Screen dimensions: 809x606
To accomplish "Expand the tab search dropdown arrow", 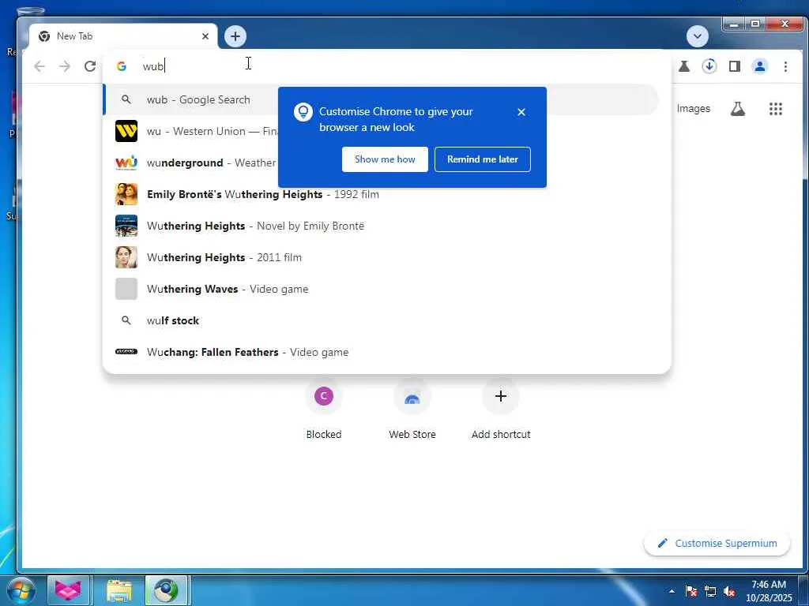I will click(x=697, y=36).
